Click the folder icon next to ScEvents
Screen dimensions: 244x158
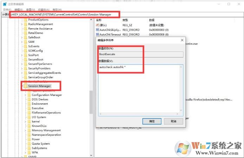coord(26,46)
